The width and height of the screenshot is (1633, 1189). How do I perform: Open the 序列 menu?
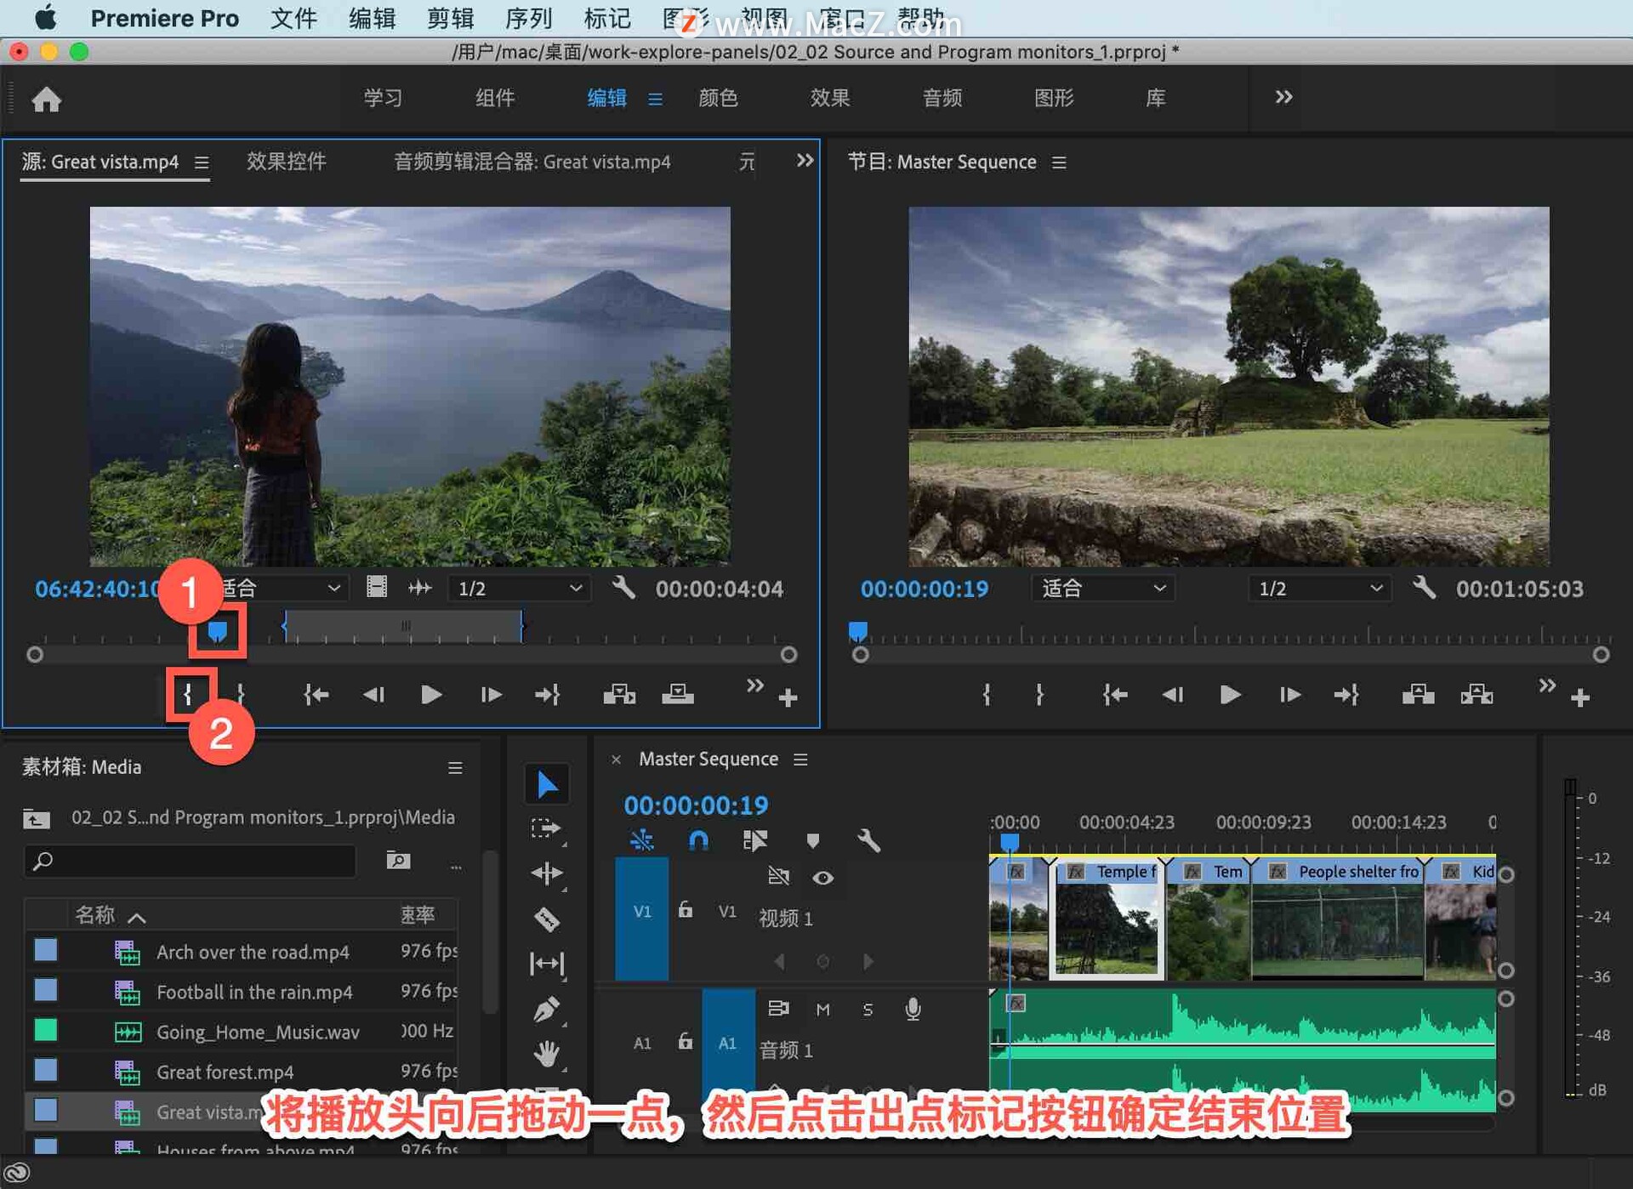(x=528, y=18)
